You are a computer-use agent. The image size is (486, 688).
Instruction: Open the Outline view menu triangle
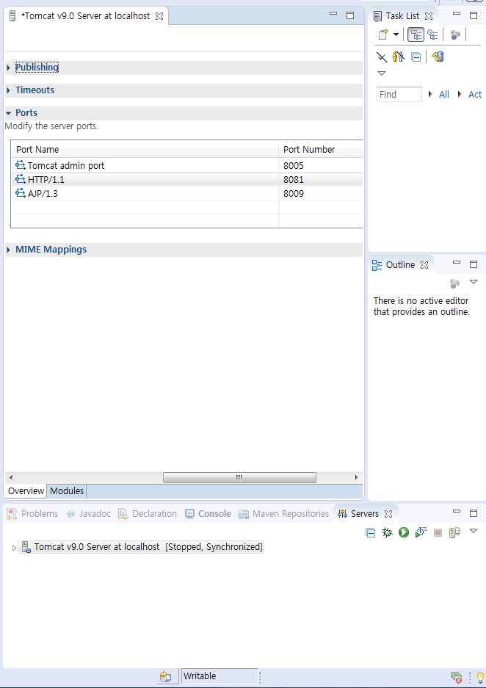[474, 282]
